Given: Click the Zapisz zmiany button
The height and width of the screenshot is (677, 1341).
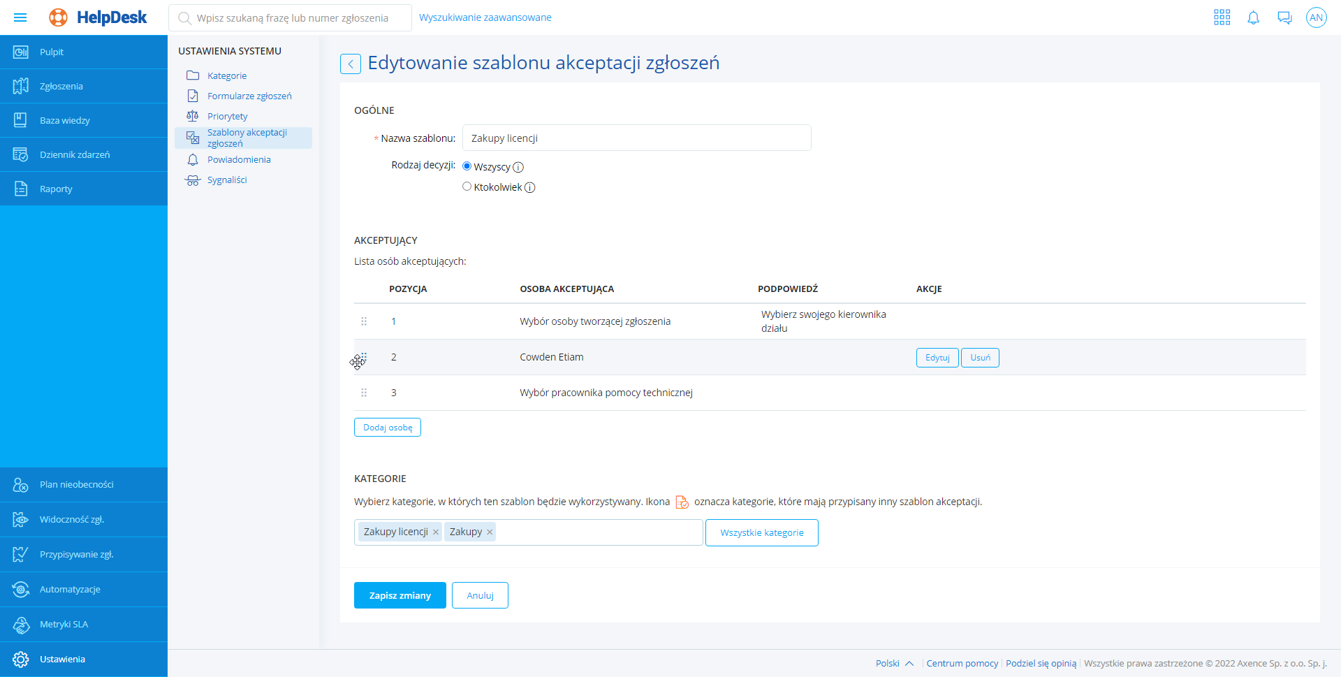Looking at the screenshot, I should (x=400, y=595).
